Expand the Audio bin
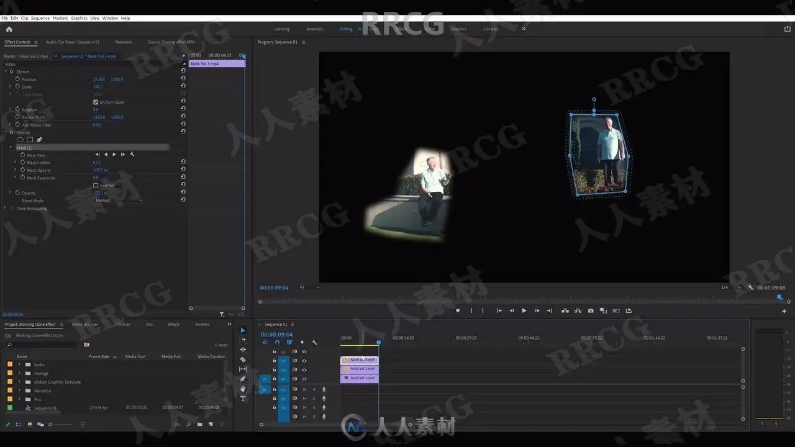The width and height of the screenshot is (795, 447). coord(19,364)
